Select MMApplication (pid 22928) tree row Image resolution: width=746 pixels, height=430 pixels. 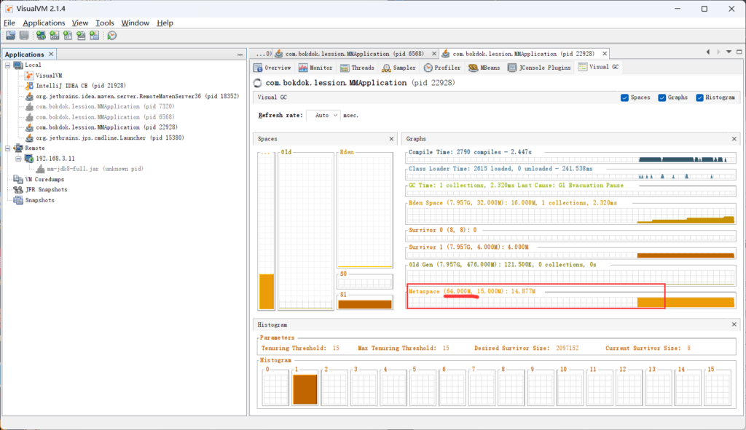pos(106,127)
